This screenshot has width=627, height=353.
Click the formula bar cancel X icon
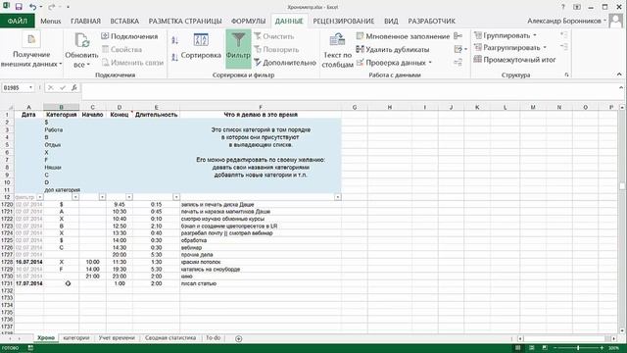[50, 87]
